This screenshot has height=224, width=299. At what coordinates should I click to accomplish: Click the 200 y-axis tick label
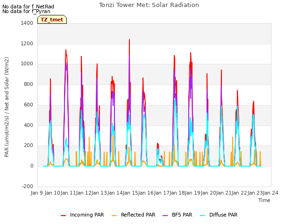pos(28,145)
